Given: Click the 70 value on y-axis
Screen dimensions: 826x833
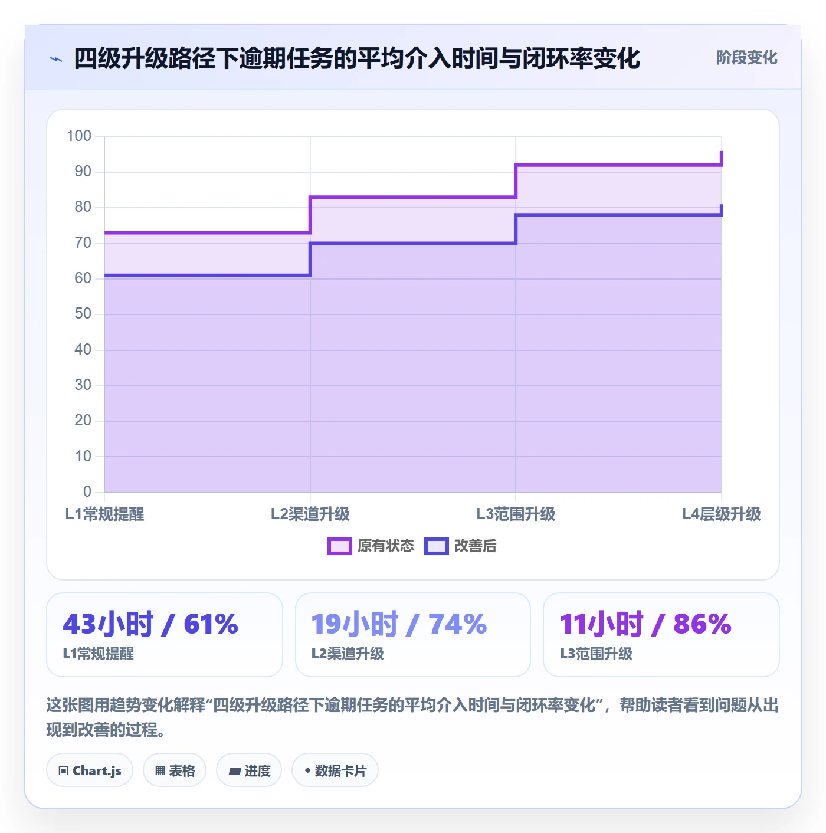Looking at the screenshot, I should [x=83, y=243].
